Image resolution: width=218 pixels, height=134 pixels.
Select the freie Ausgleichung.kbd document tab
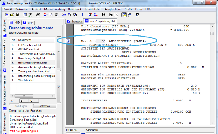point(100,21)
